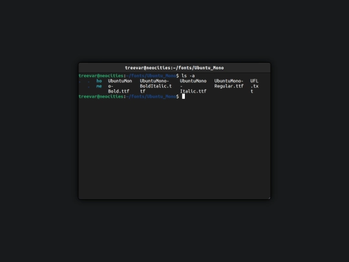The width and height of the screenshot is (349, 262).
Task: Click the 'UFL' file name text
Action: [254, 81]
